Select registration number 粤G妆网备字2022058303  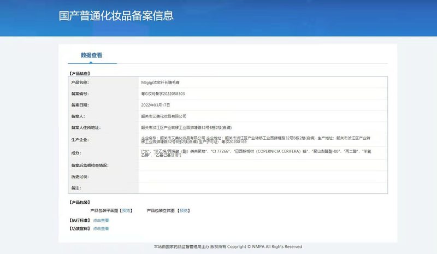tap(163, 94)
